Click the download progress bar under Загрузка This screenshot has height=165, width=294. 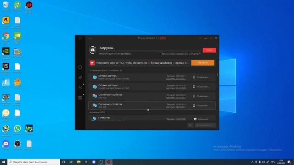[150, 51]
